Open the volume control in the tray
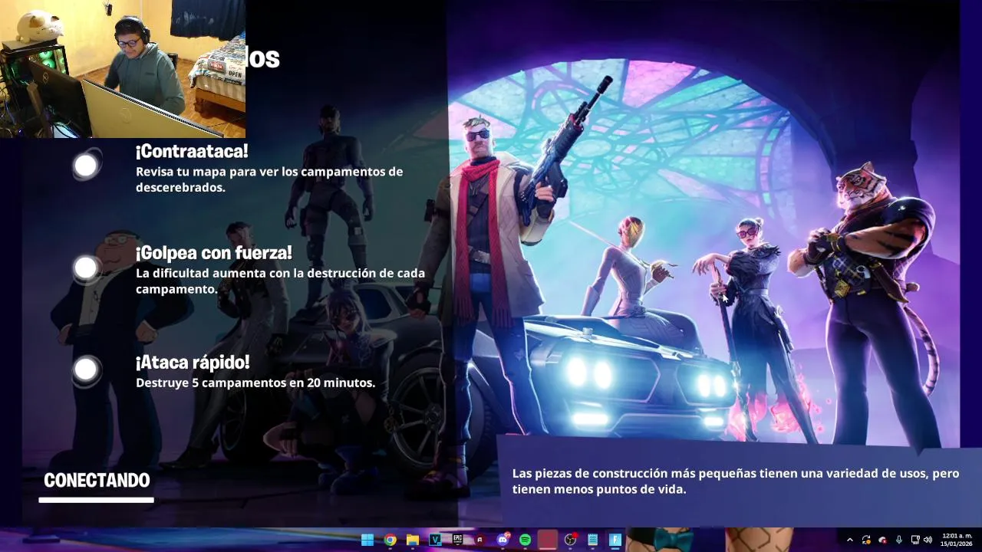This screenshot has height=552, width=982. pyautogui.click(x=928, y=540)
